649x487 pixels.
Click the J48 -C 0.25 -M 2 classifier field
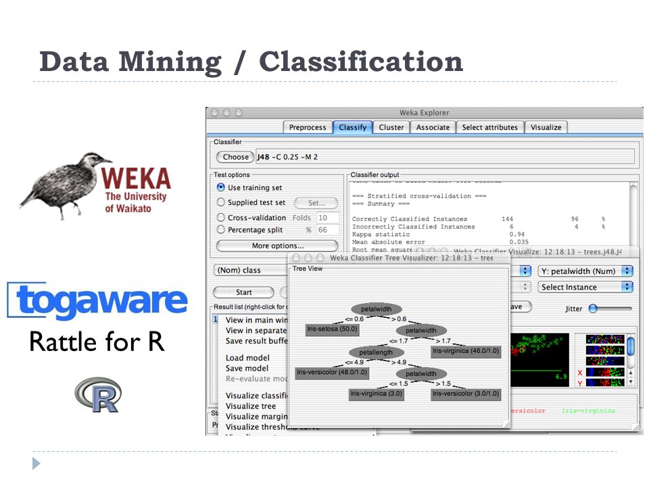click(x=445, y=157)
